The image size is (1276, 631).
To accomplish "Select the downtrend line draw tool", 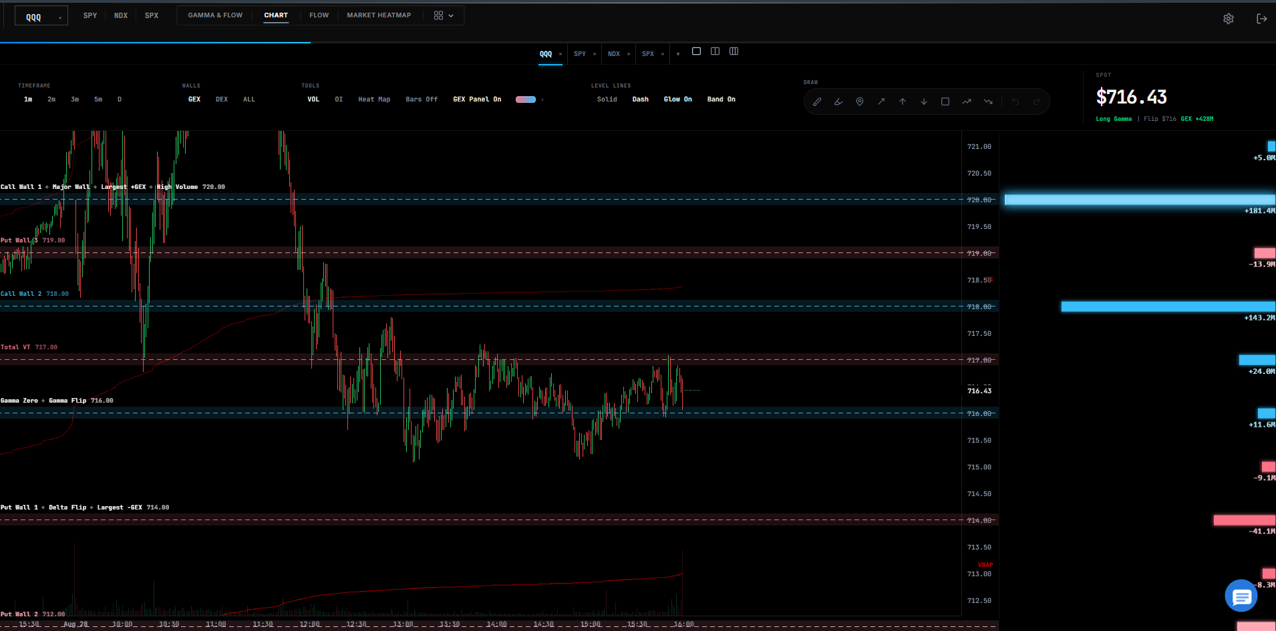I will click(988, 101).
